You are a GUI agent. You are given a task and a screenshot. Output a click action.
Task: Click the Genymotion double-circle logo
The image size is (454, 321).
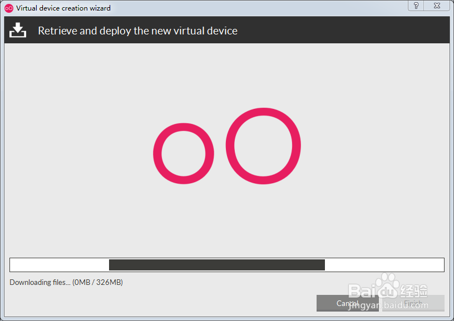[x=227, y=146]
